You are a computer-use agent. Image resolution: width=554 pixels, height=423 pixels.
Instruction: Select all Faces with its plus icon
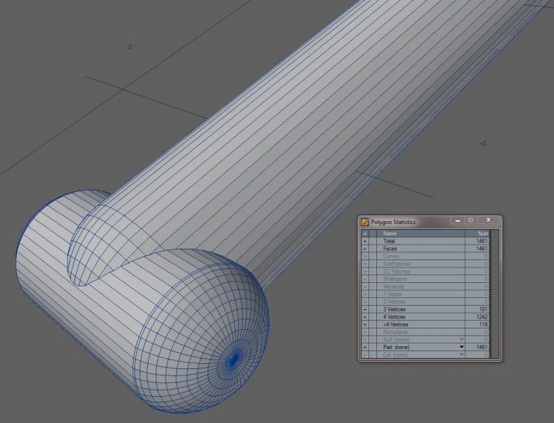366,249
